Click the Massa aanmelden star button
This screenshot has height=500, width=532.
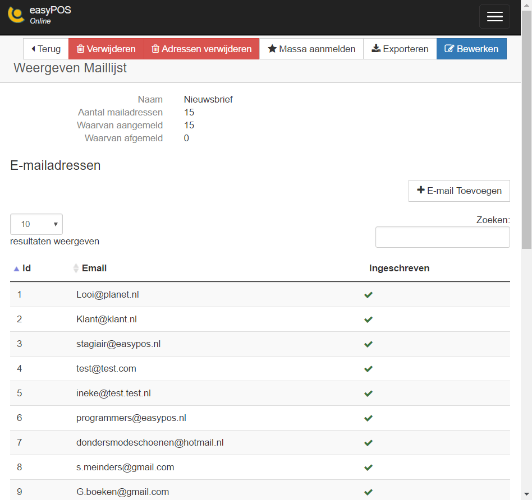(311, 49)
